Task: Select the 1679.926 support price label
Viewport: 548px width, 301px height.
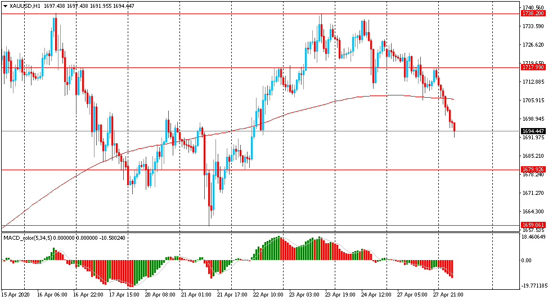Action: (x=533, y=170)
